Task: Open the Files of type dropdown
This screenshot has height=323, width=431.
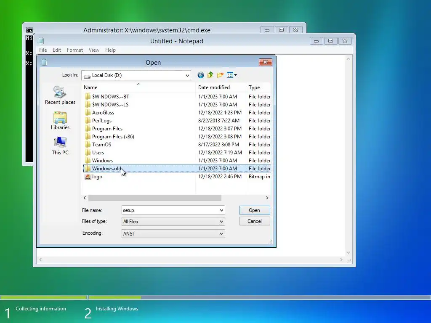Action: (x=221, y=221)
